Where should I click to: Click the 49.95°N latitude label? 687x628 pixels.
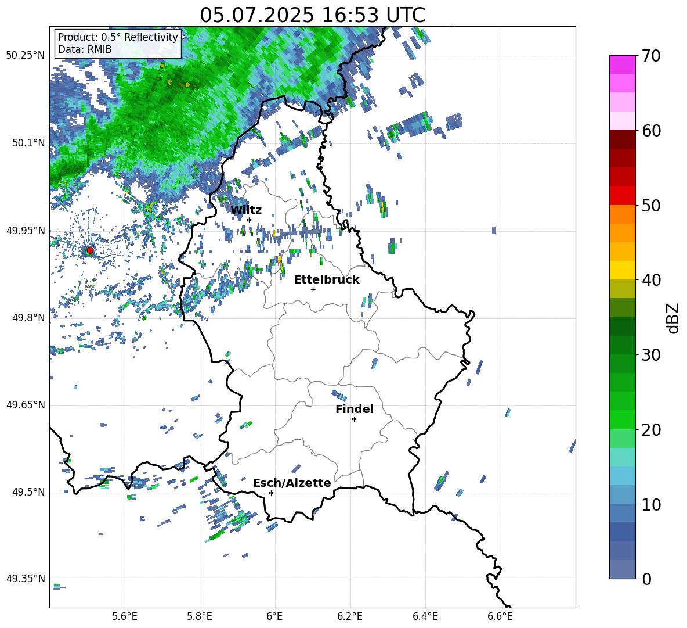click(26, 231)
